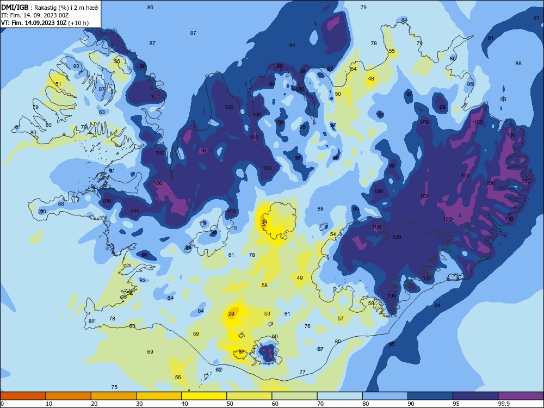
Task: Click the map title 'Rakastig (%) í 2 m hæð'
Action: pyautogui.click(x=66, y=8)
